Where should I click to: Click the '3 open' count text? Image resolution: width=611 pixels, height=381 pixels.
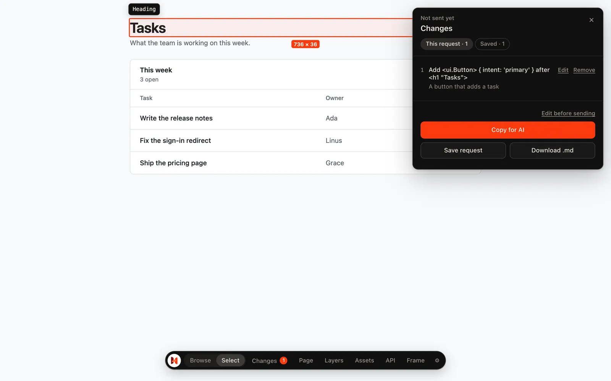[x=149, y=80]
